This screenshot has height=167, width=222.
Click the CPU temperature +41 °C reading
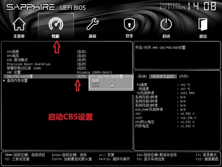tap(185, 85)
